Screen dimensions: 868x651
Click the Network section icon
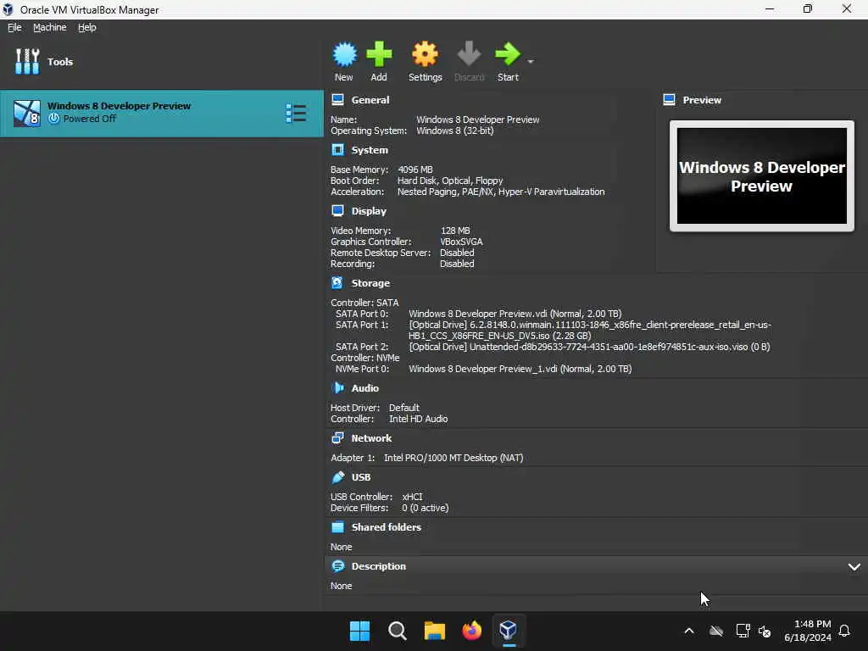(x=337, y=438)
